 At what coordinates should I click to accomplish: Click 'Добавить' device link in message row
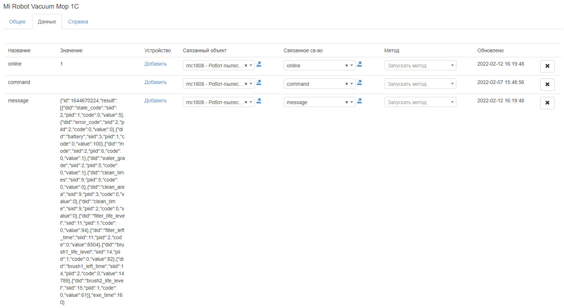(x=155, y=101)
